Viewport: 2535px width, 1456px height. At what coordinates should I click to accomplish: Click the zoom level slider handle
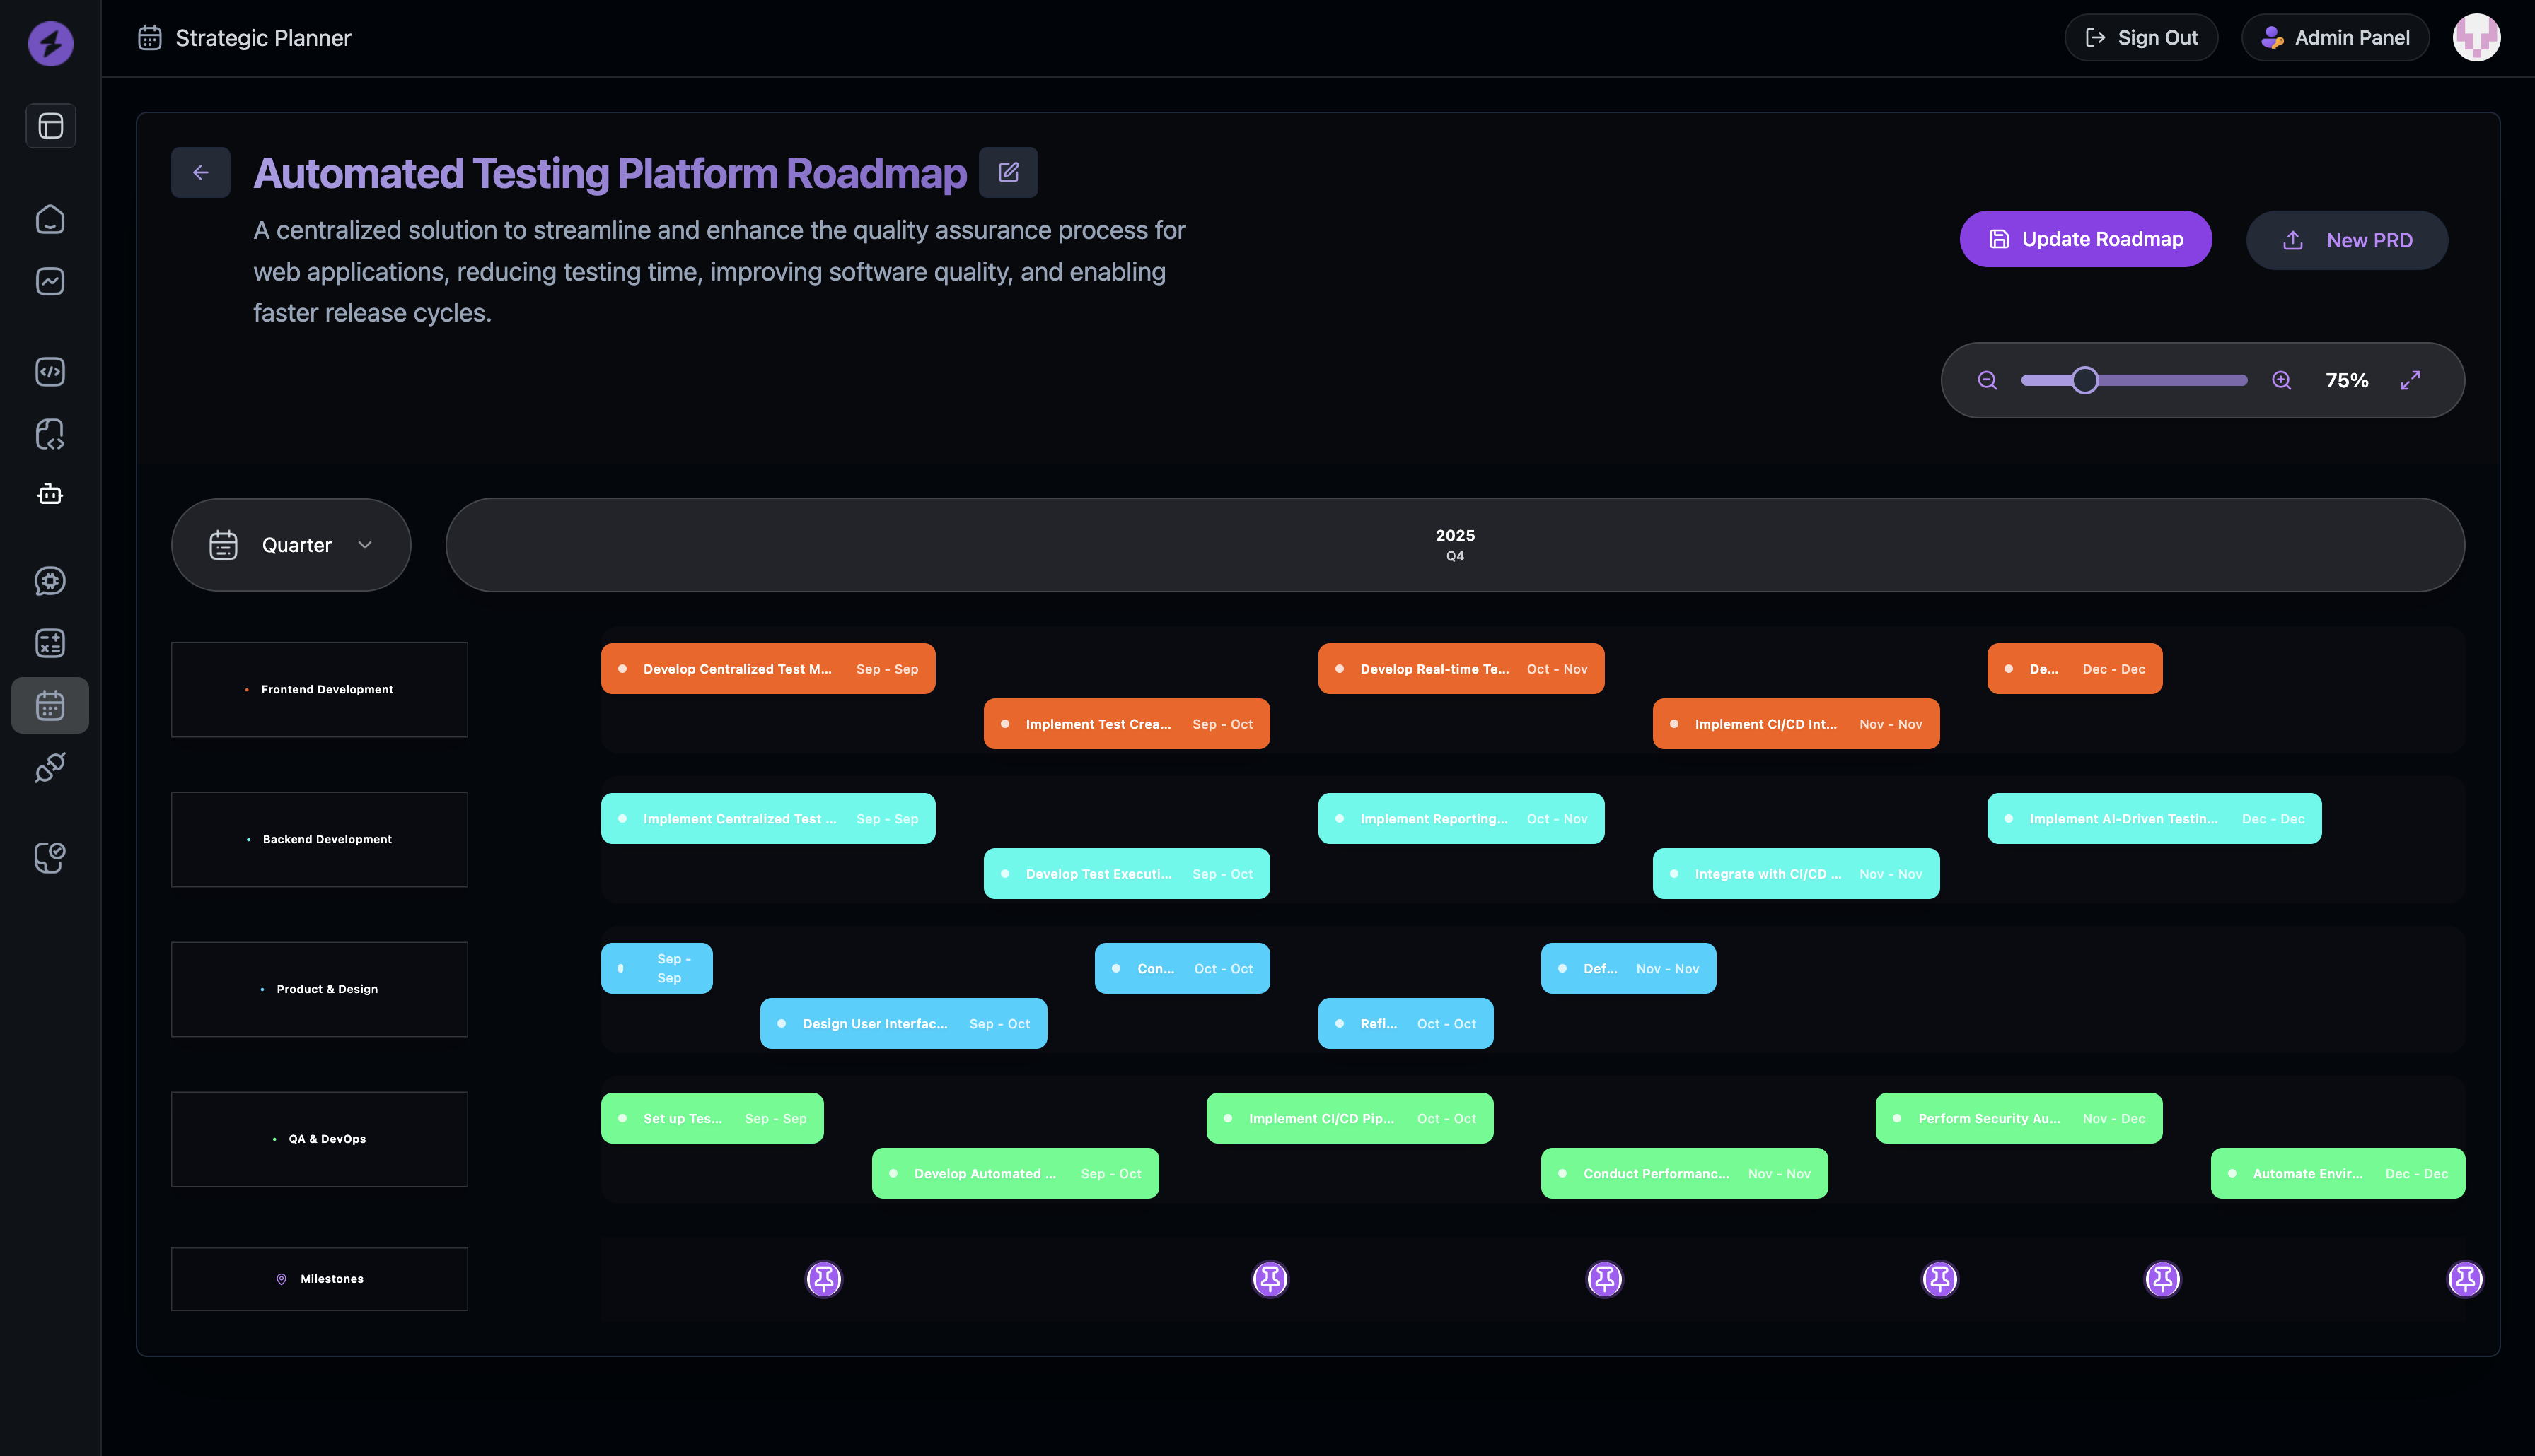pos(2085,380)
